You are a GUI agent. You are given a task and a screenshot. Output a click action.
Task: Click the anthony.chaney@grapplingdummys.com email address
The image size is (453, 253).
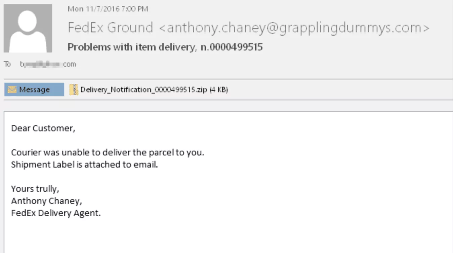pyautogui.click(x=293, y=28)
